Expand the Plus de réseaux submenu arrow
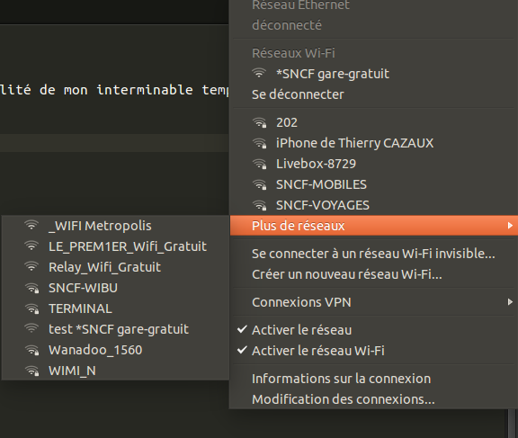This screenshot has width=518, height=438. (510, 225)
